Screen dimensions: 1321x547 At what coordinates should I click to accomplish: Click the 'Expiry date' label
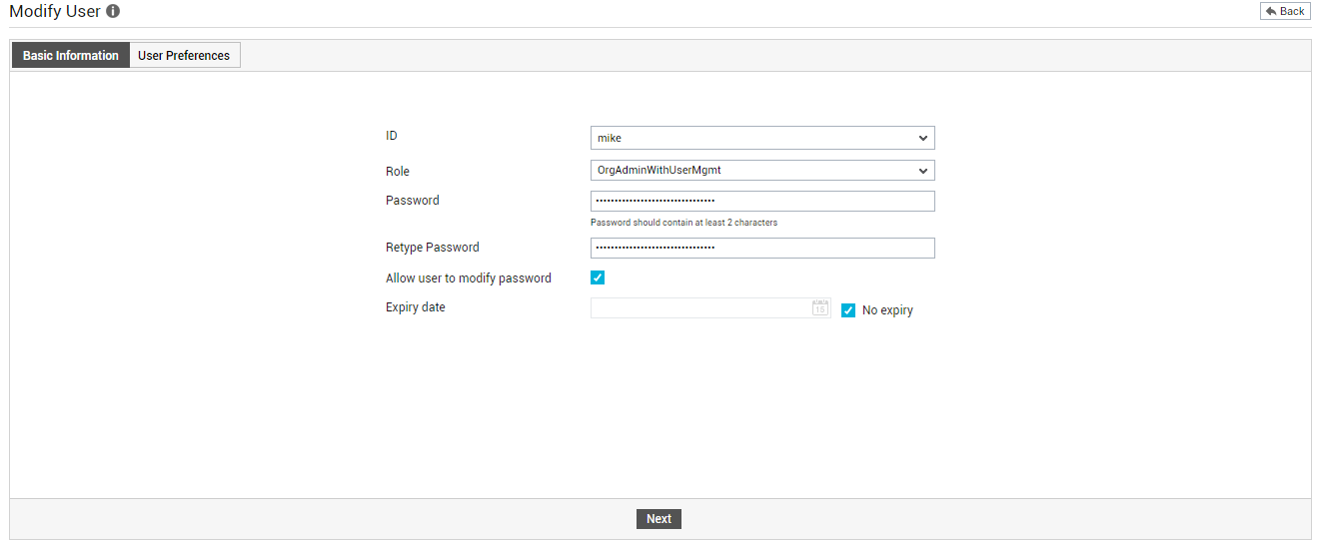coord(416,307)
